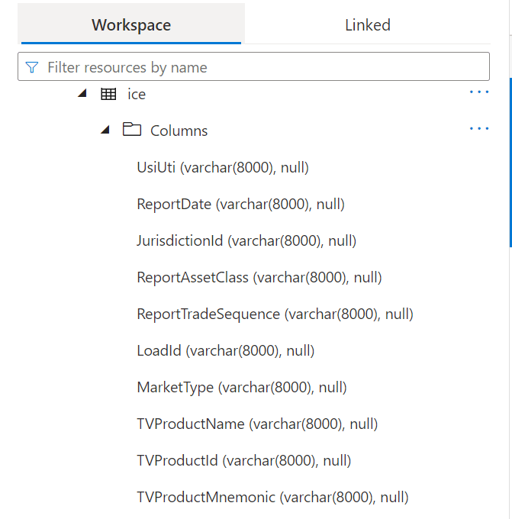
Task: Open actions ellipsis for Columns folder
Action: (479, 128)
